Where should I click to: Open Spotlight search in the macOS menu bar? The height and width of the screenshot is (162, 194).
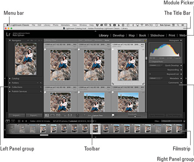tap(178, 25)
